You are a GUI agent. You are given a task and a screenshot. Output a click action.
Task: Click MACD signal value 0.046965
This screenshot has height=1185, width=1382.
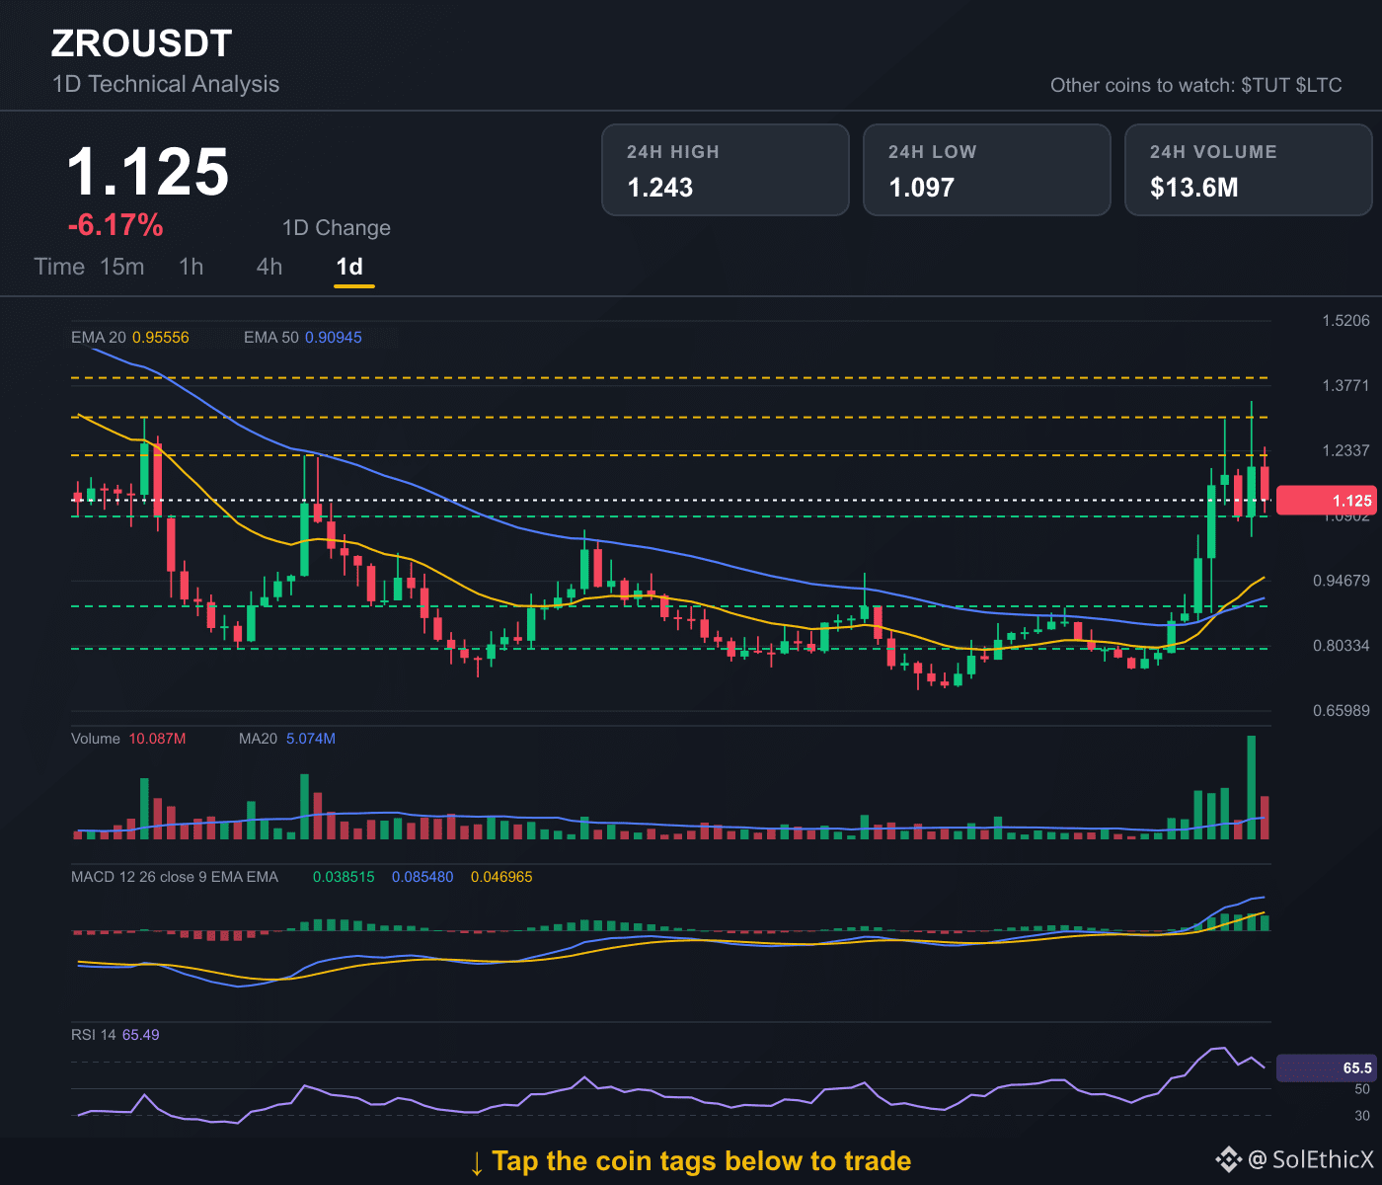(501, 877)
